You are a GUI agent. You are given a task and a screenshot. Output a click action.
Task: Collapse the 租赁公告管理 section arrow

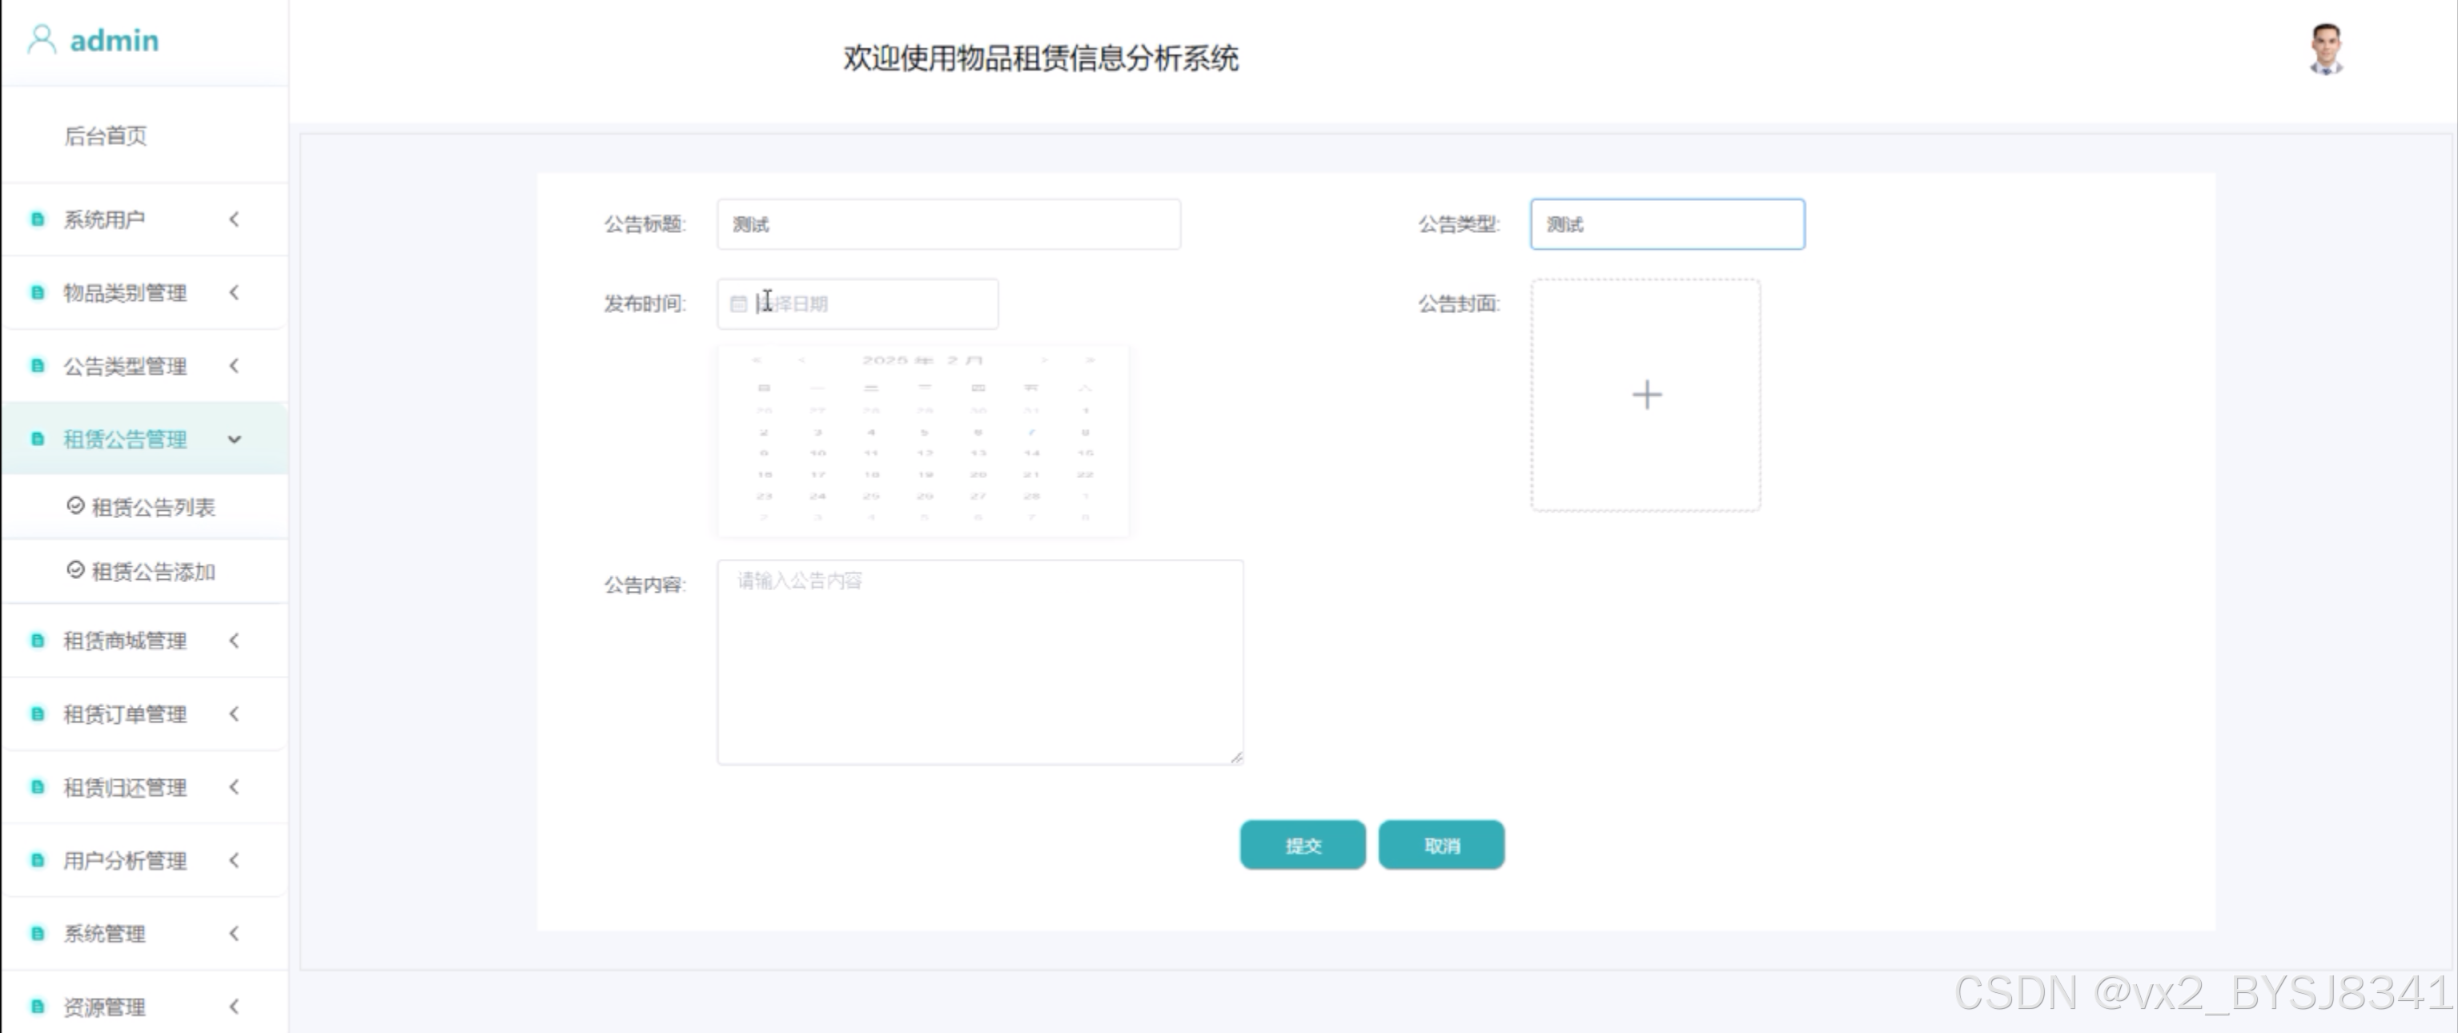[234, 440]
